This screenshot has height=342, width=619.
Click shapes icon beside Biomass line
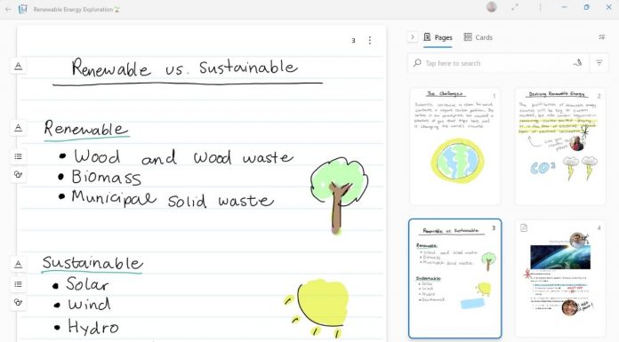[x=18, y=174]
